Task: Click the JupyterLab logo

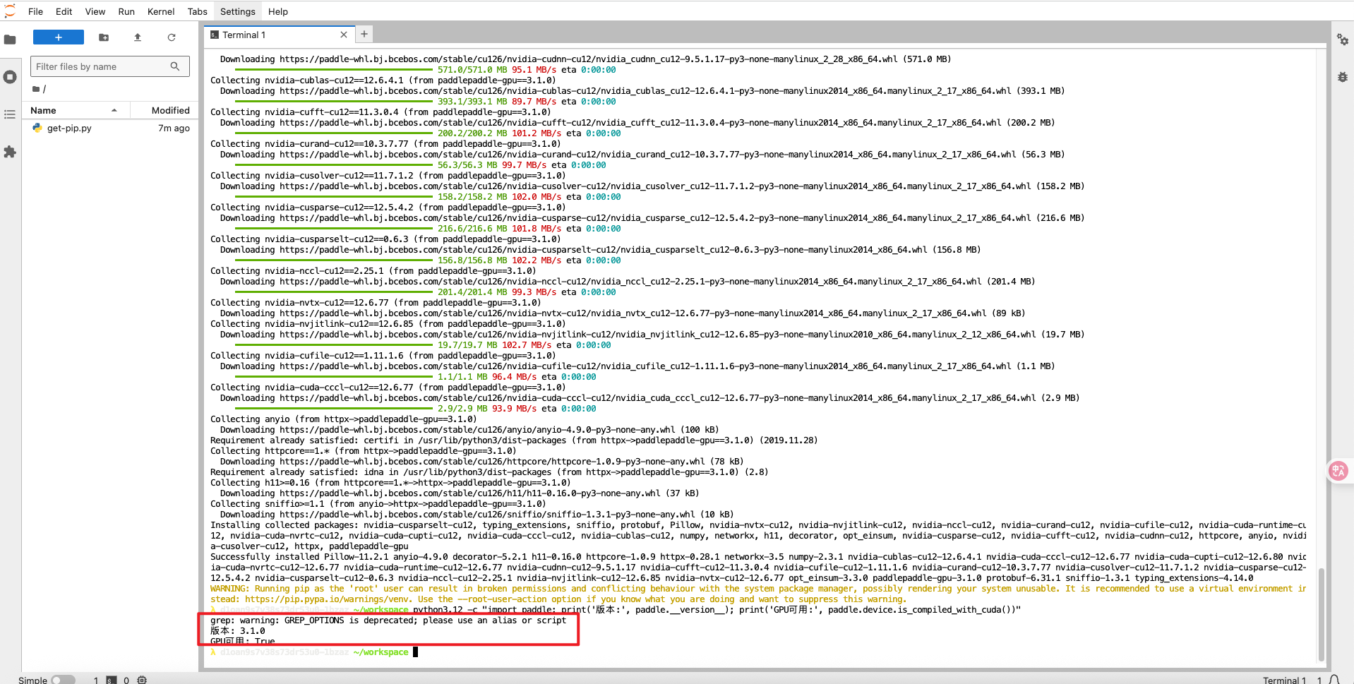Action: tap(10, 11)
